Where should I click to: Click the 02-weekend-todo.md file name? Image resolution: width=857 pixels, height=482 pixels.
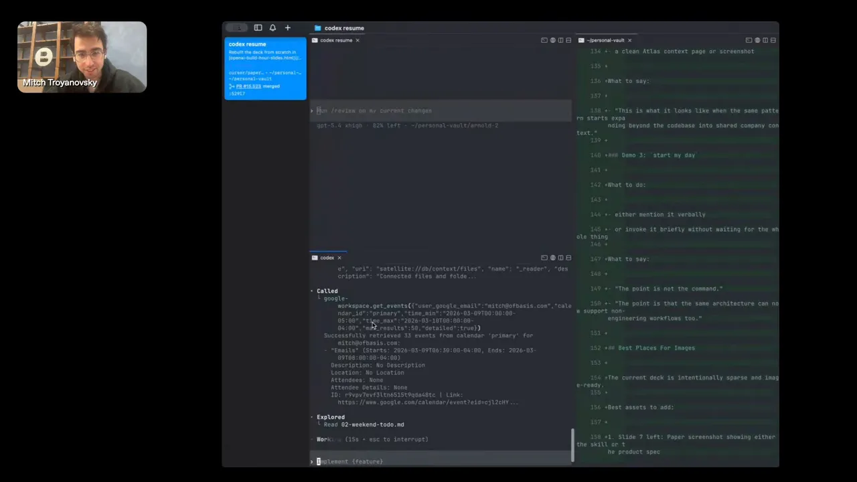(x=372, y=424)
